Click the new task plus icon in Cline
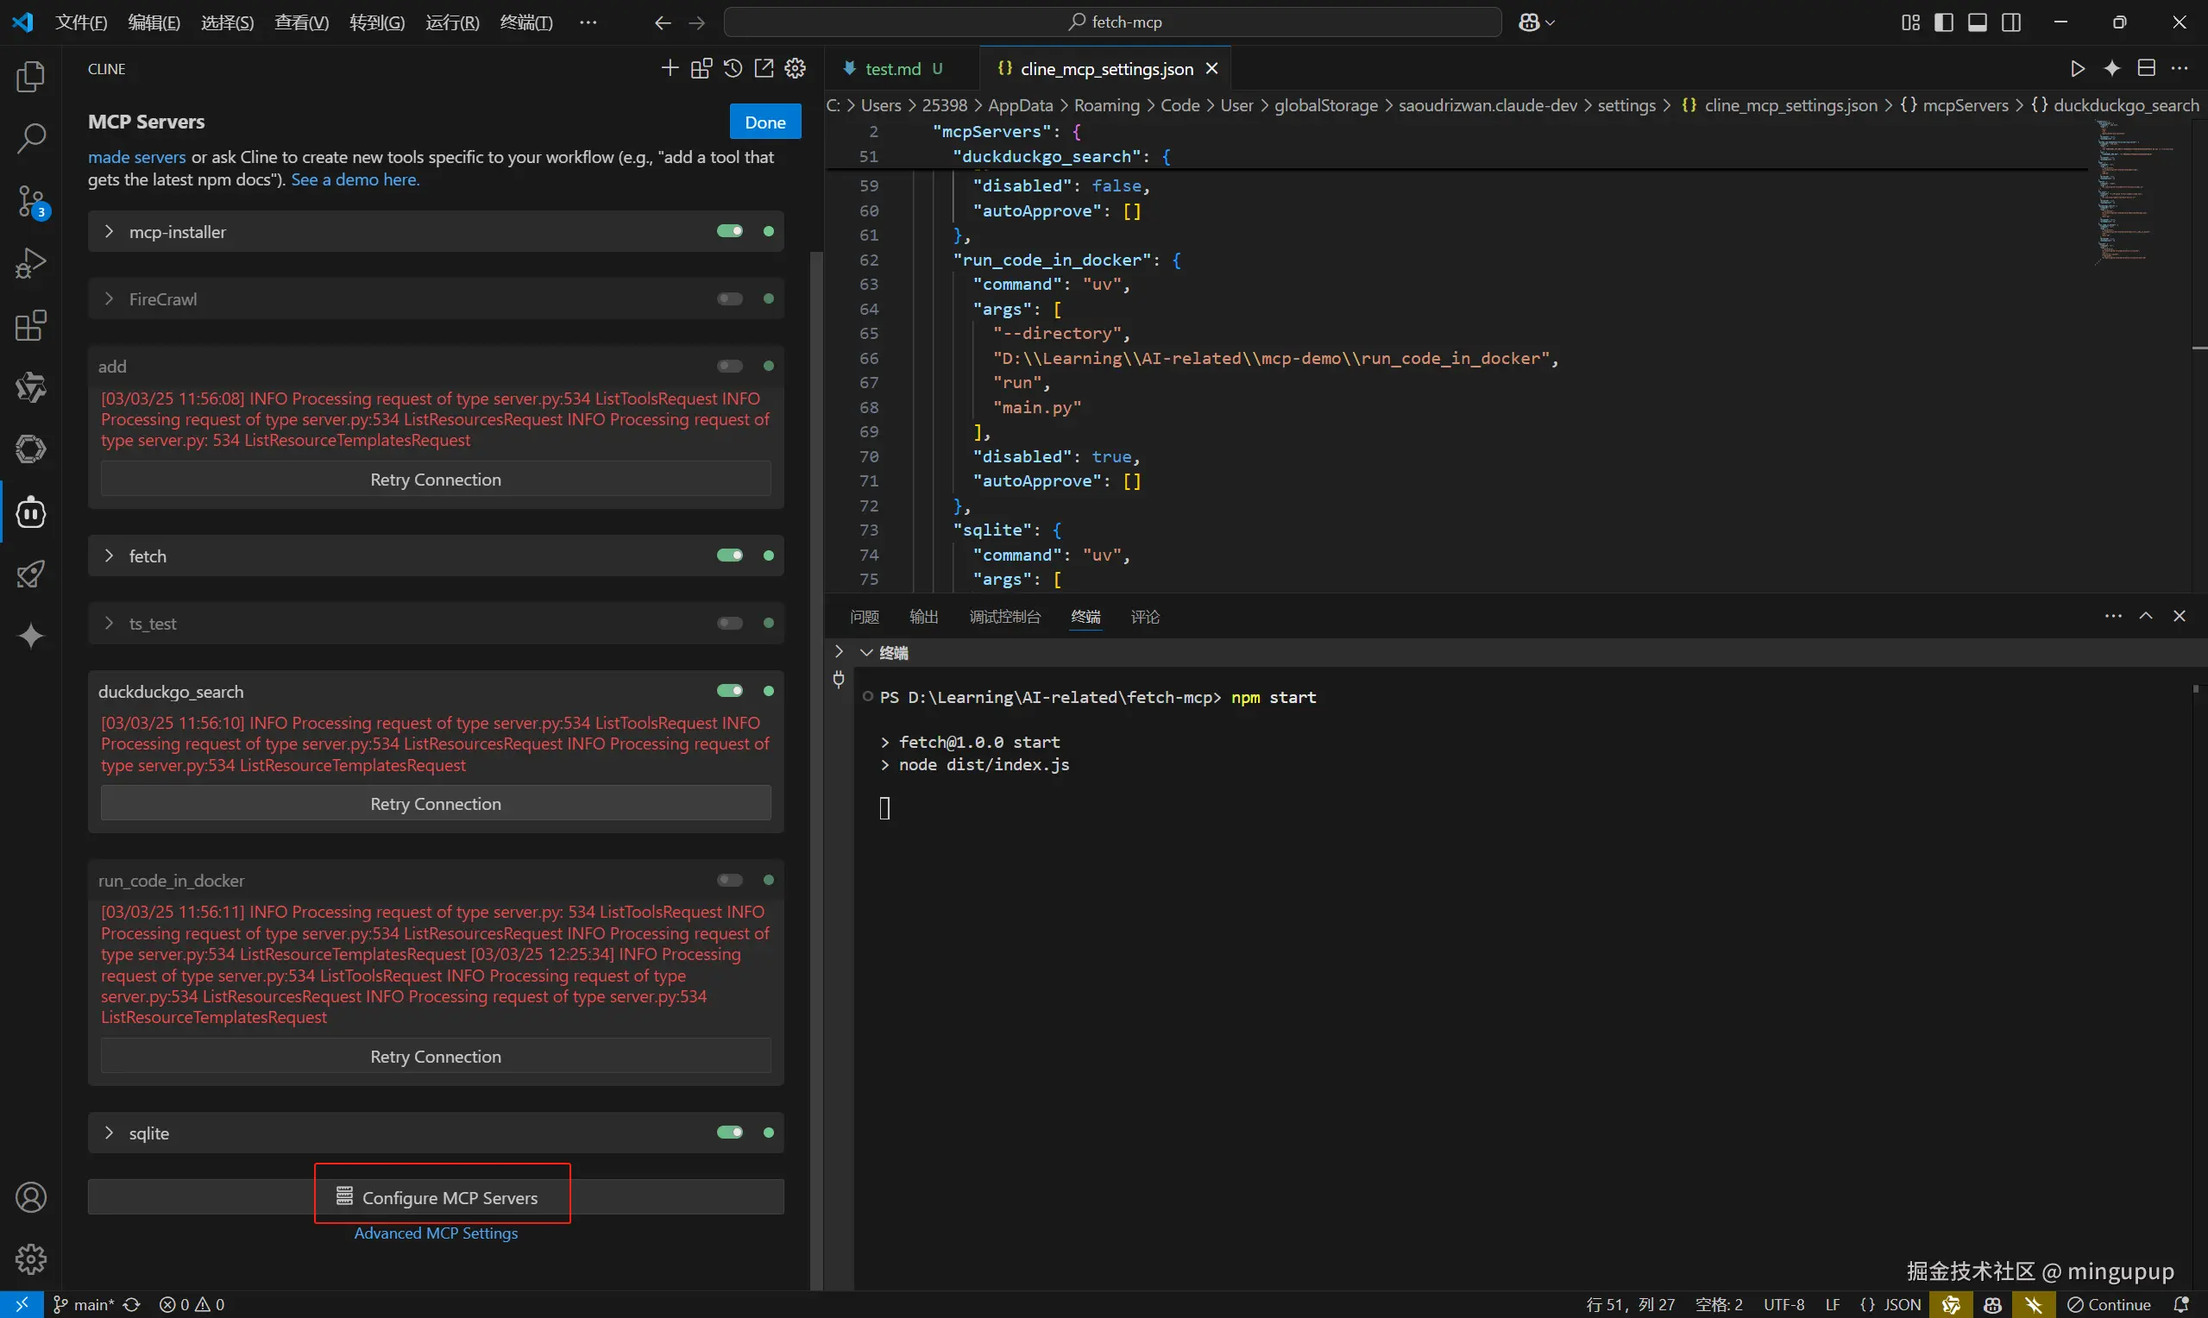Image resolution: width=2208 pixels, height=1318 pixels. (x=670, y=68)
